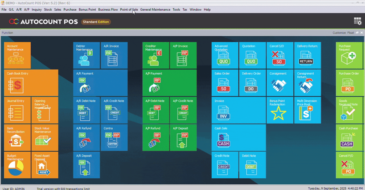This screenshot has height=190, width=365.
Task: Open the General Maintenance menu
Action: [x=155, y=10]
